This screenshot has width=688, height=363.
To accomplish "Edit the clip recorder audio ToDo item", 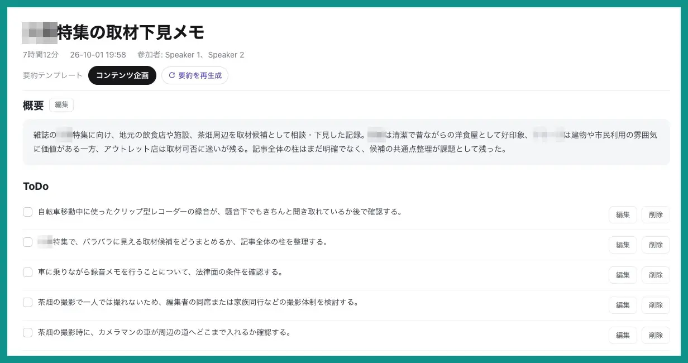I will (x=623, y=214).
